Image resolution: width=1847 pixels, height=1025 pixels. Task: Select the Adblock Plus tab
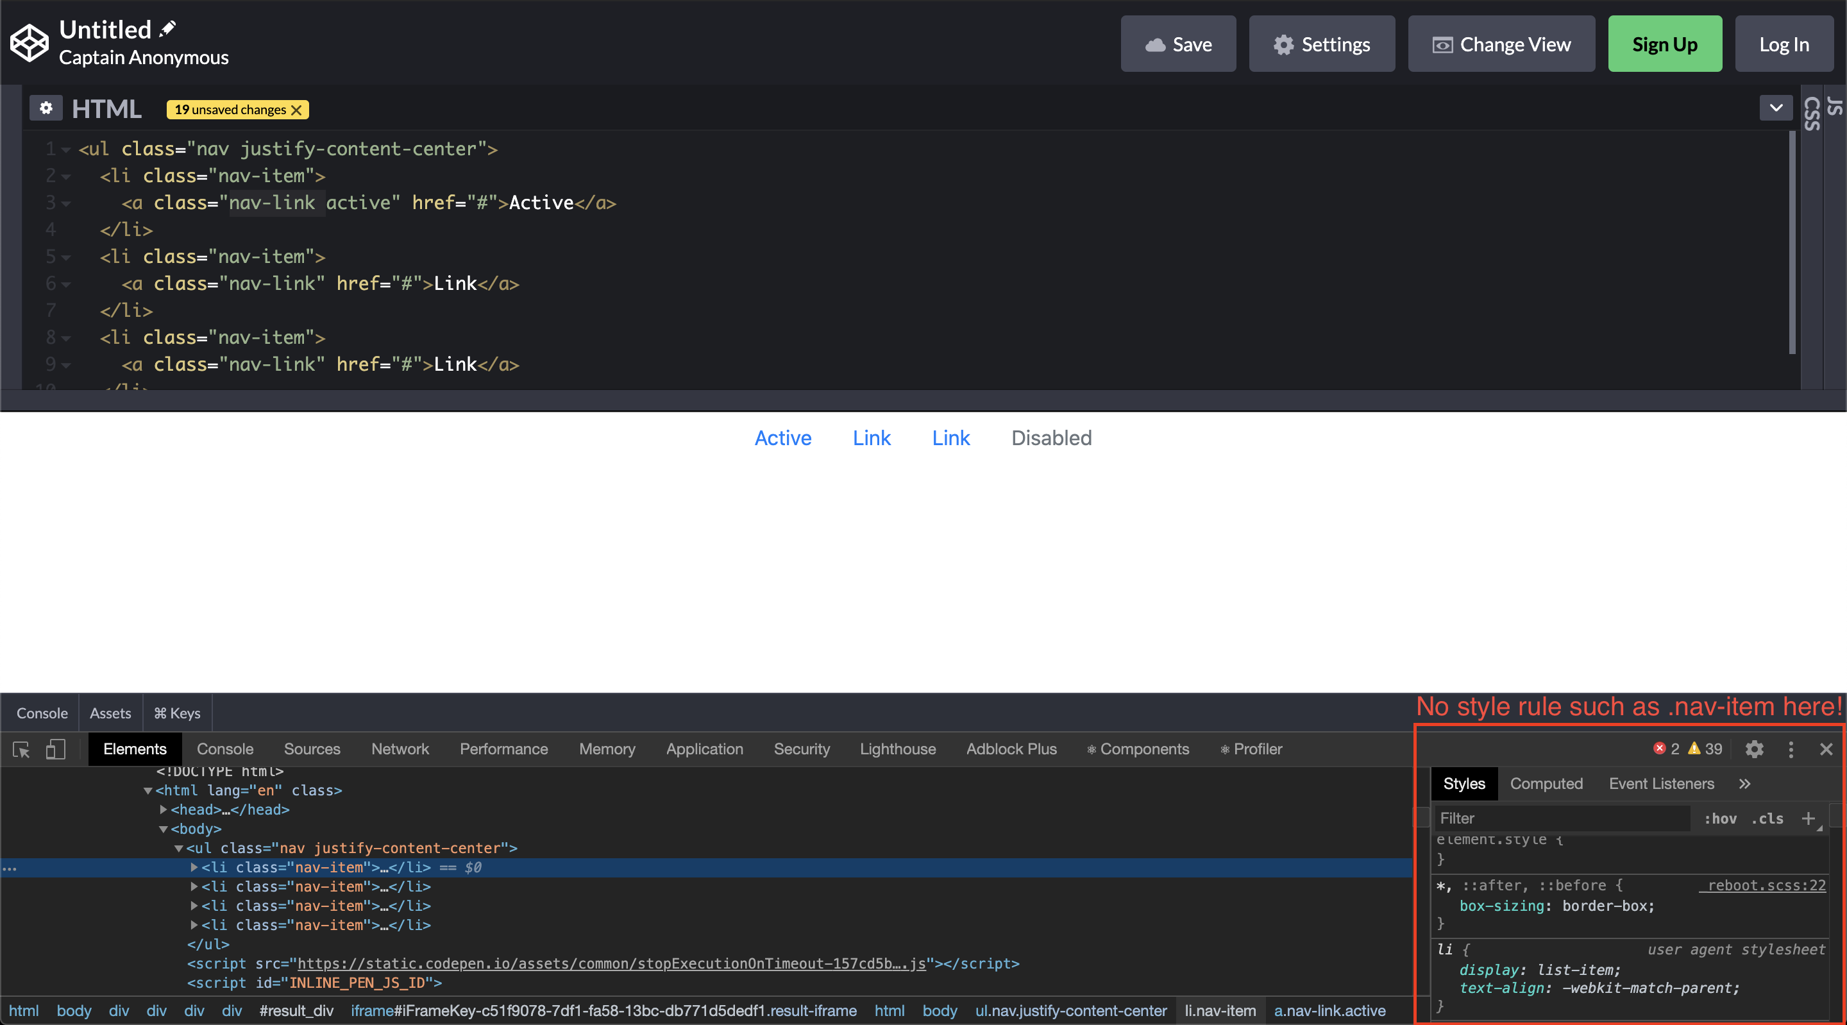click(x=1011, y=749)
